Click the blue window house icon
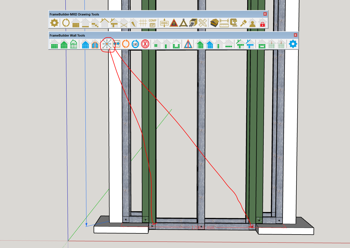 click(x=86, y=44)
